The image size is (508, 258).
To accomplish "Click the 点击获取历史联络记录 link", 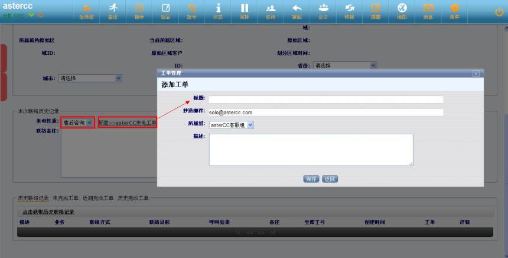I will pyautogui.click(x=48, y=211).
